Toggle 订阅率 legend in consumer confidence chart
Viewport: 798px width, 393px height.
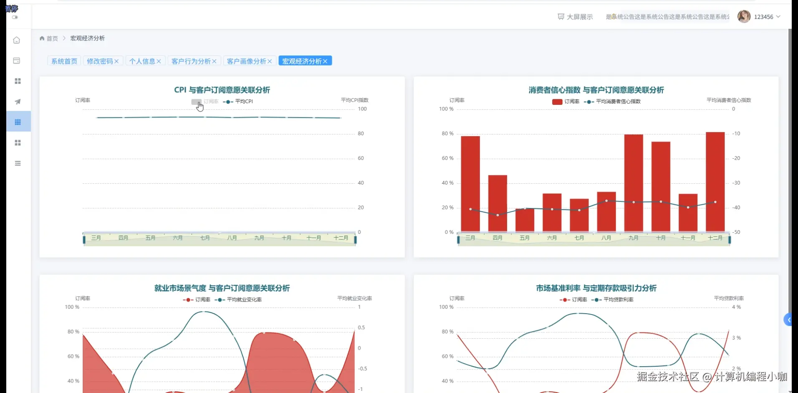(566, 101)
